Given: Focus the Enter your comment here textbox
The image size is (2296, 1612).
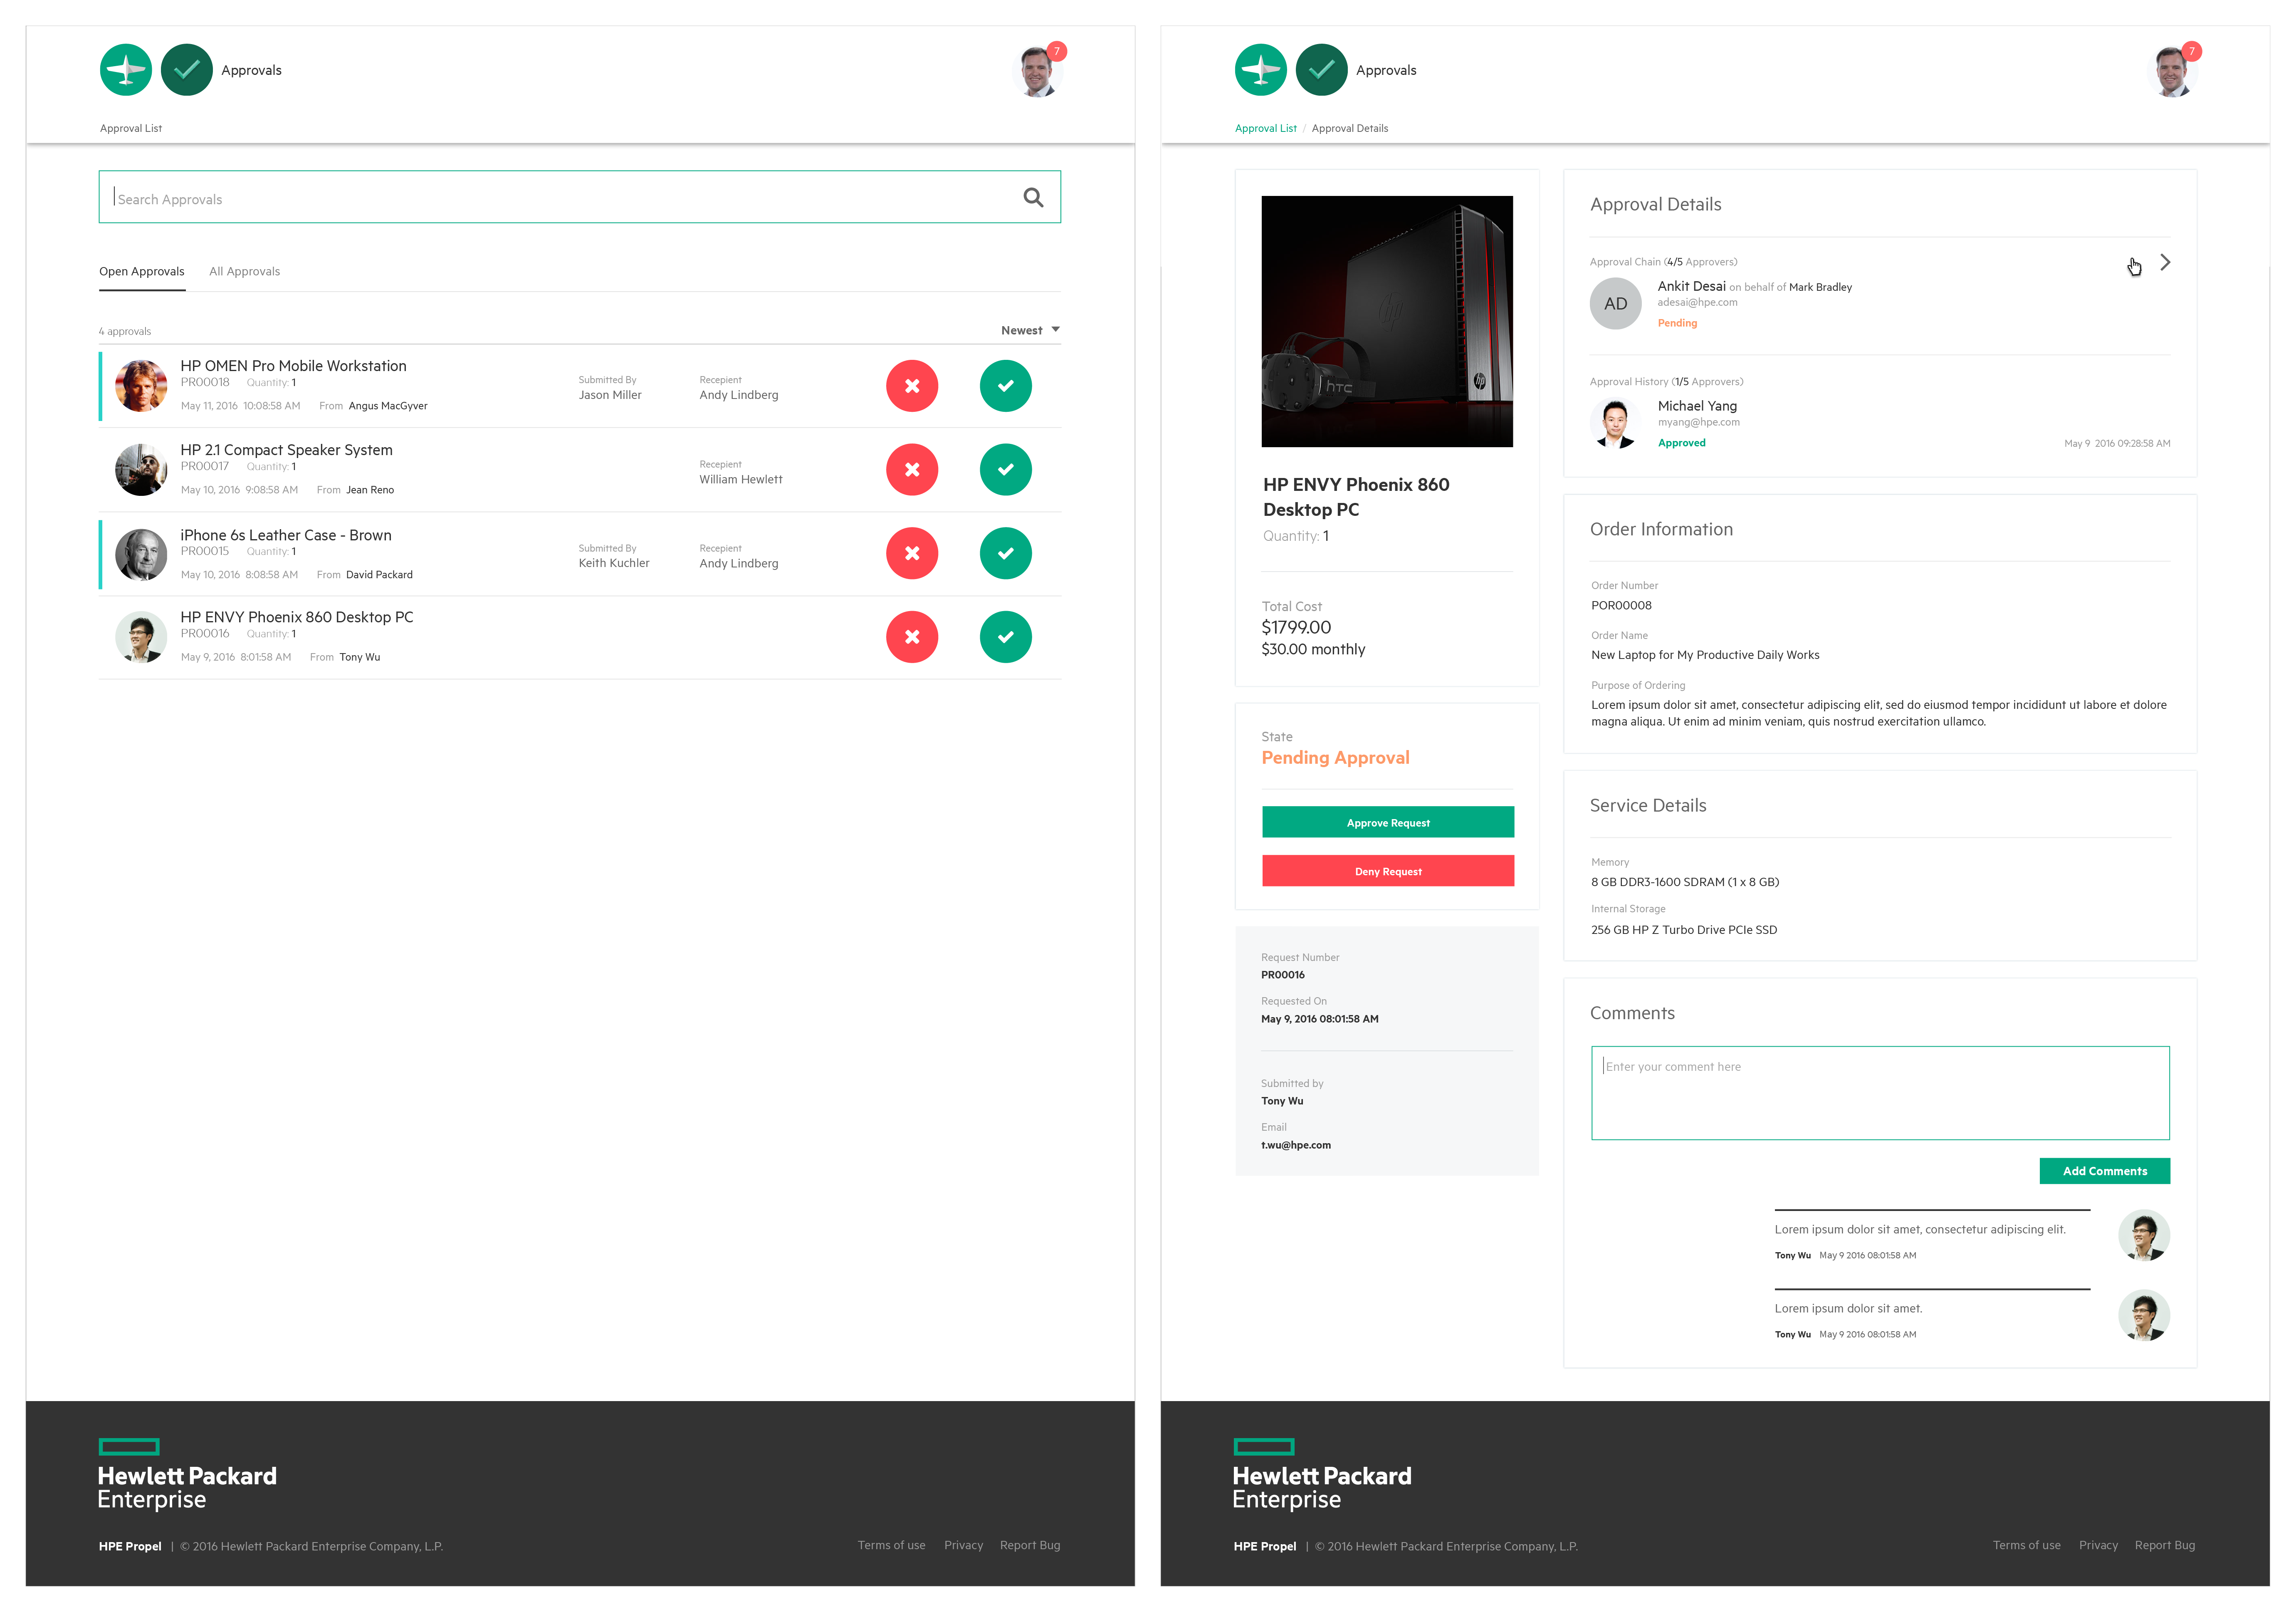Looking at the screenshot, I should point(1880,1094).
